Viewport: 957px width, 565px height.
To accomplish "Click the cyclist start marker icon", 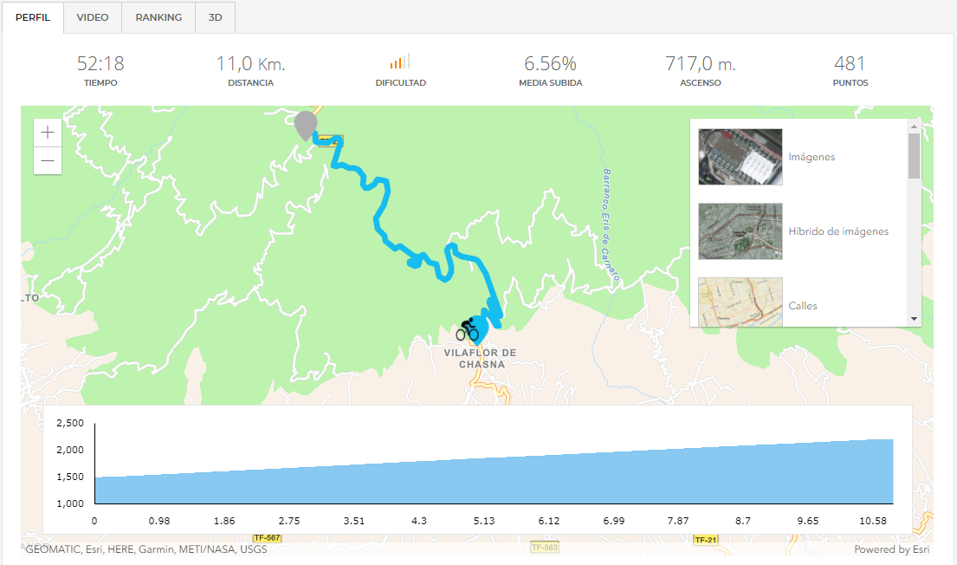I will 468,330.
